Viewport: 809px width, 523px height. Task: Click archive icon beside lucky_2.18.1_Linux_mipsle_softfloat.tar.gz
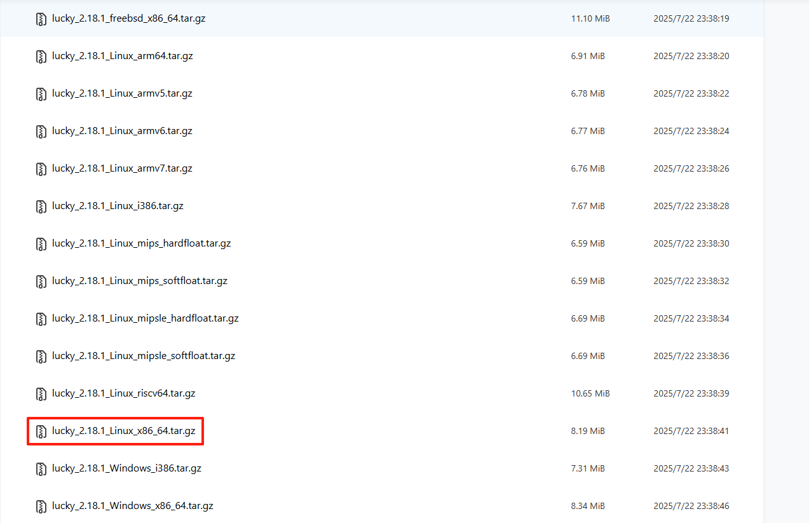point(41,357)
